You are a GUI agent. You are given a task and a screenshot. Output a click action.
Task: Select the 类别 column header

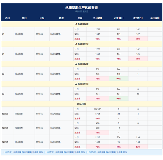(80, 18)
